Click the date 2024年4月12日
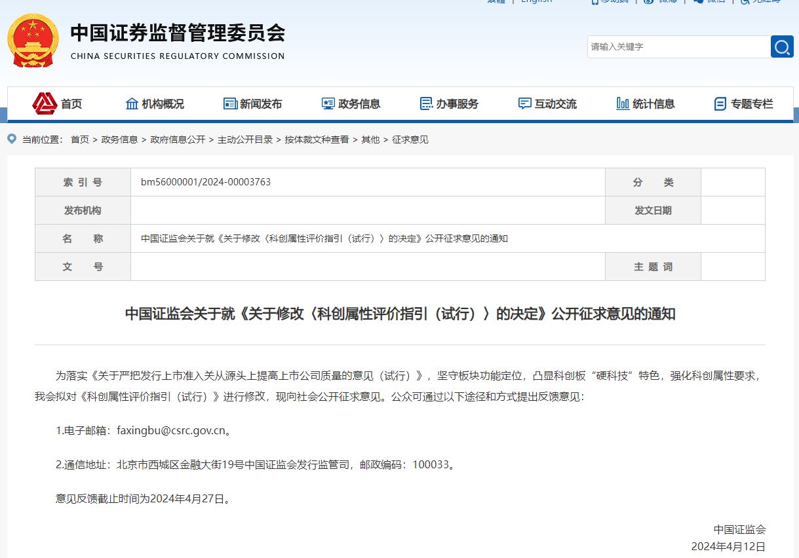Viewport: 799px width, 558px height. click(728, 546)
